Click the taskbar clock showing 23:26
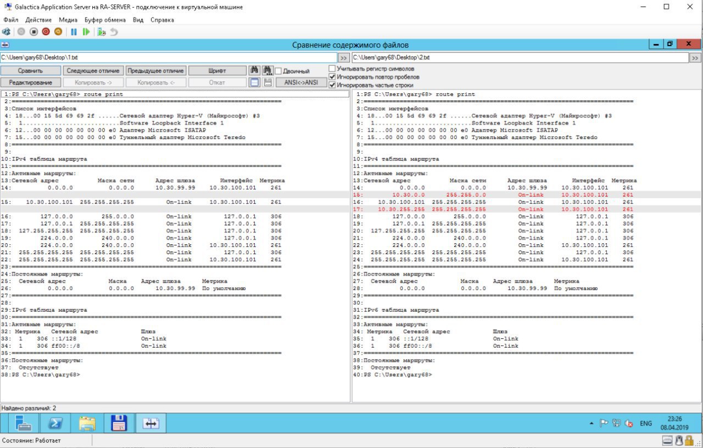The height and width of the screenshot is (448, 703). click(x=674, y=423)
